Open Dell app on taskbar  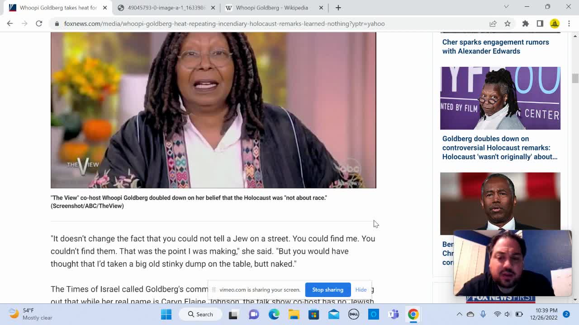point(354,314)
